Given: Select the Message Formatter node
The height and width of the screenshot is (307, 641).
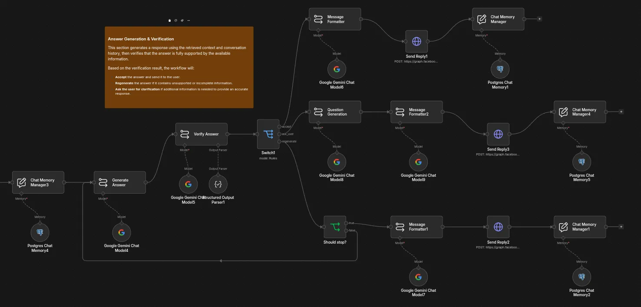Looking at the screenshot, I should pyautogui.click(x=335, y=19).
